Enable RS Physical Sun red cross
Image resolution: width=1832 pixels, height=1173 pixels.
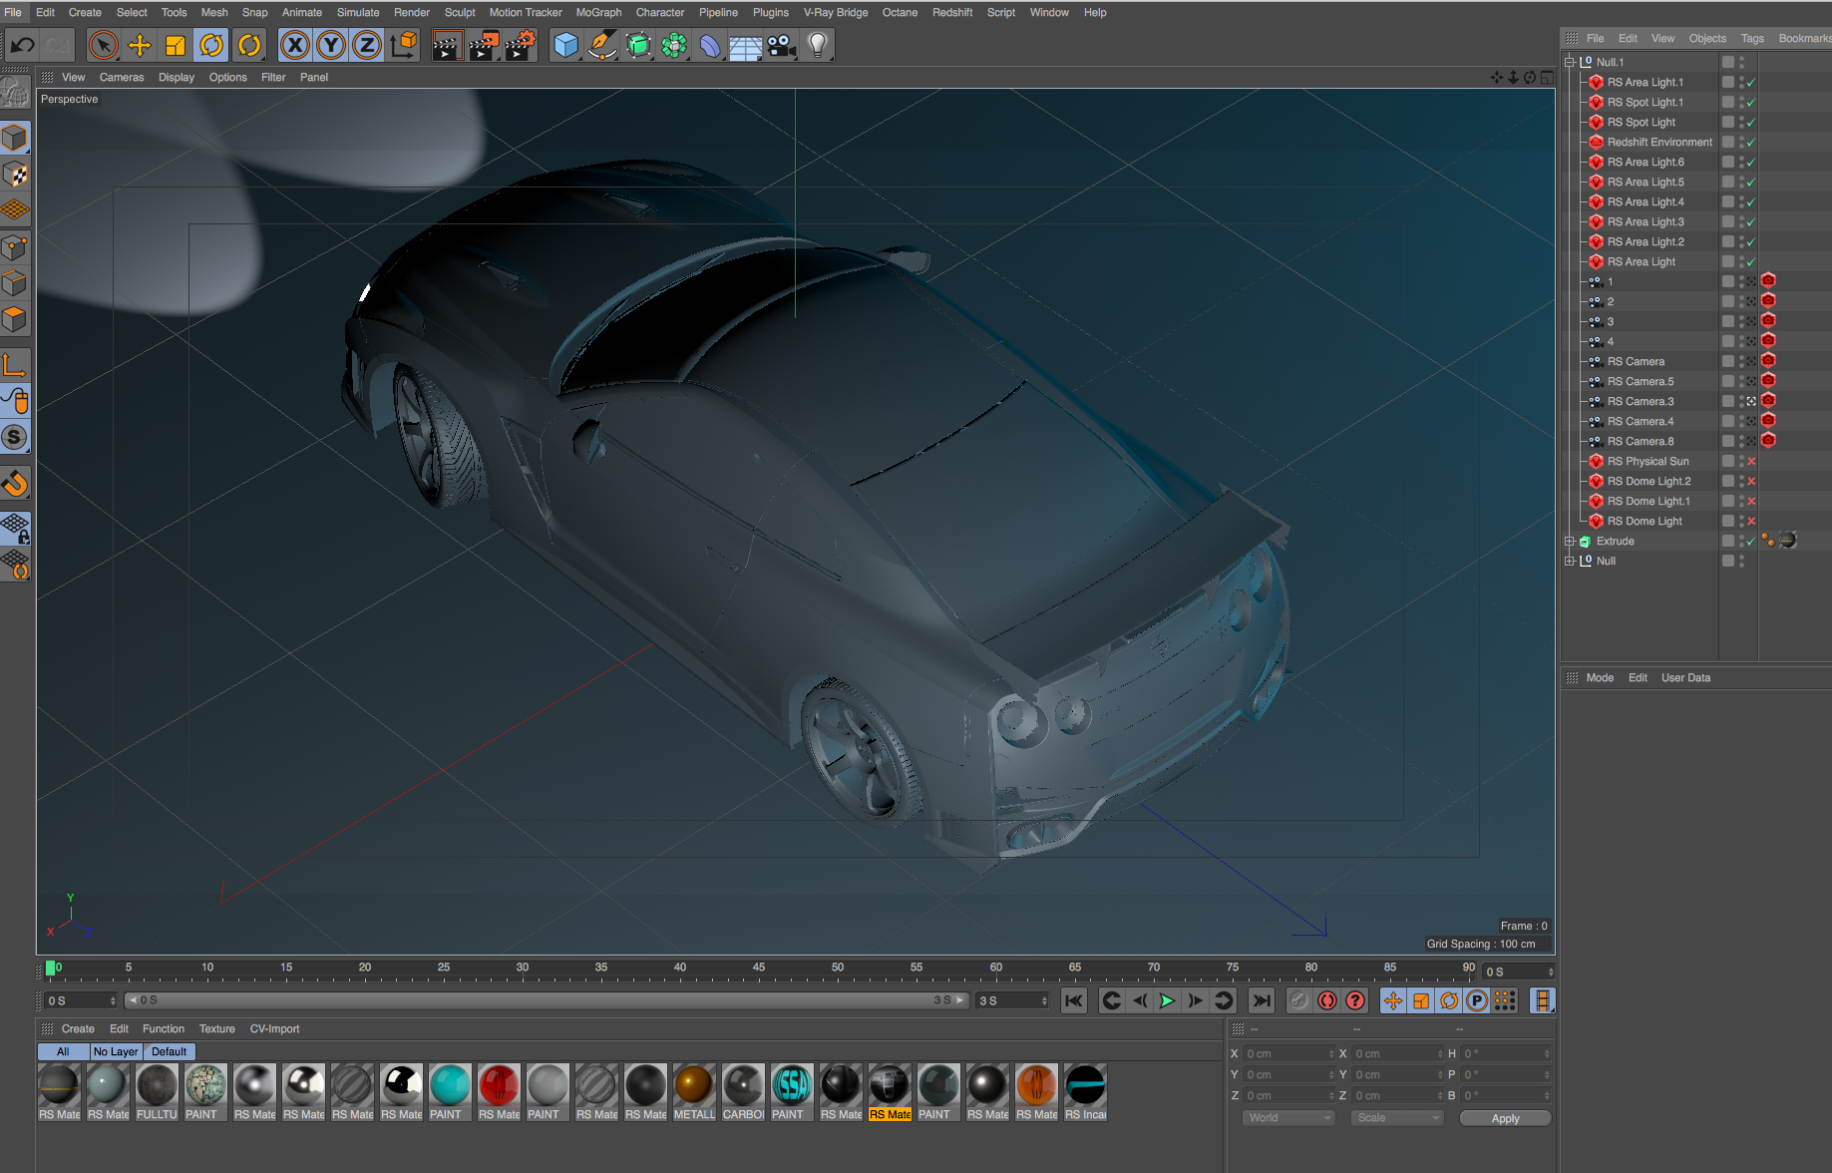click(x=1750, y=462)
